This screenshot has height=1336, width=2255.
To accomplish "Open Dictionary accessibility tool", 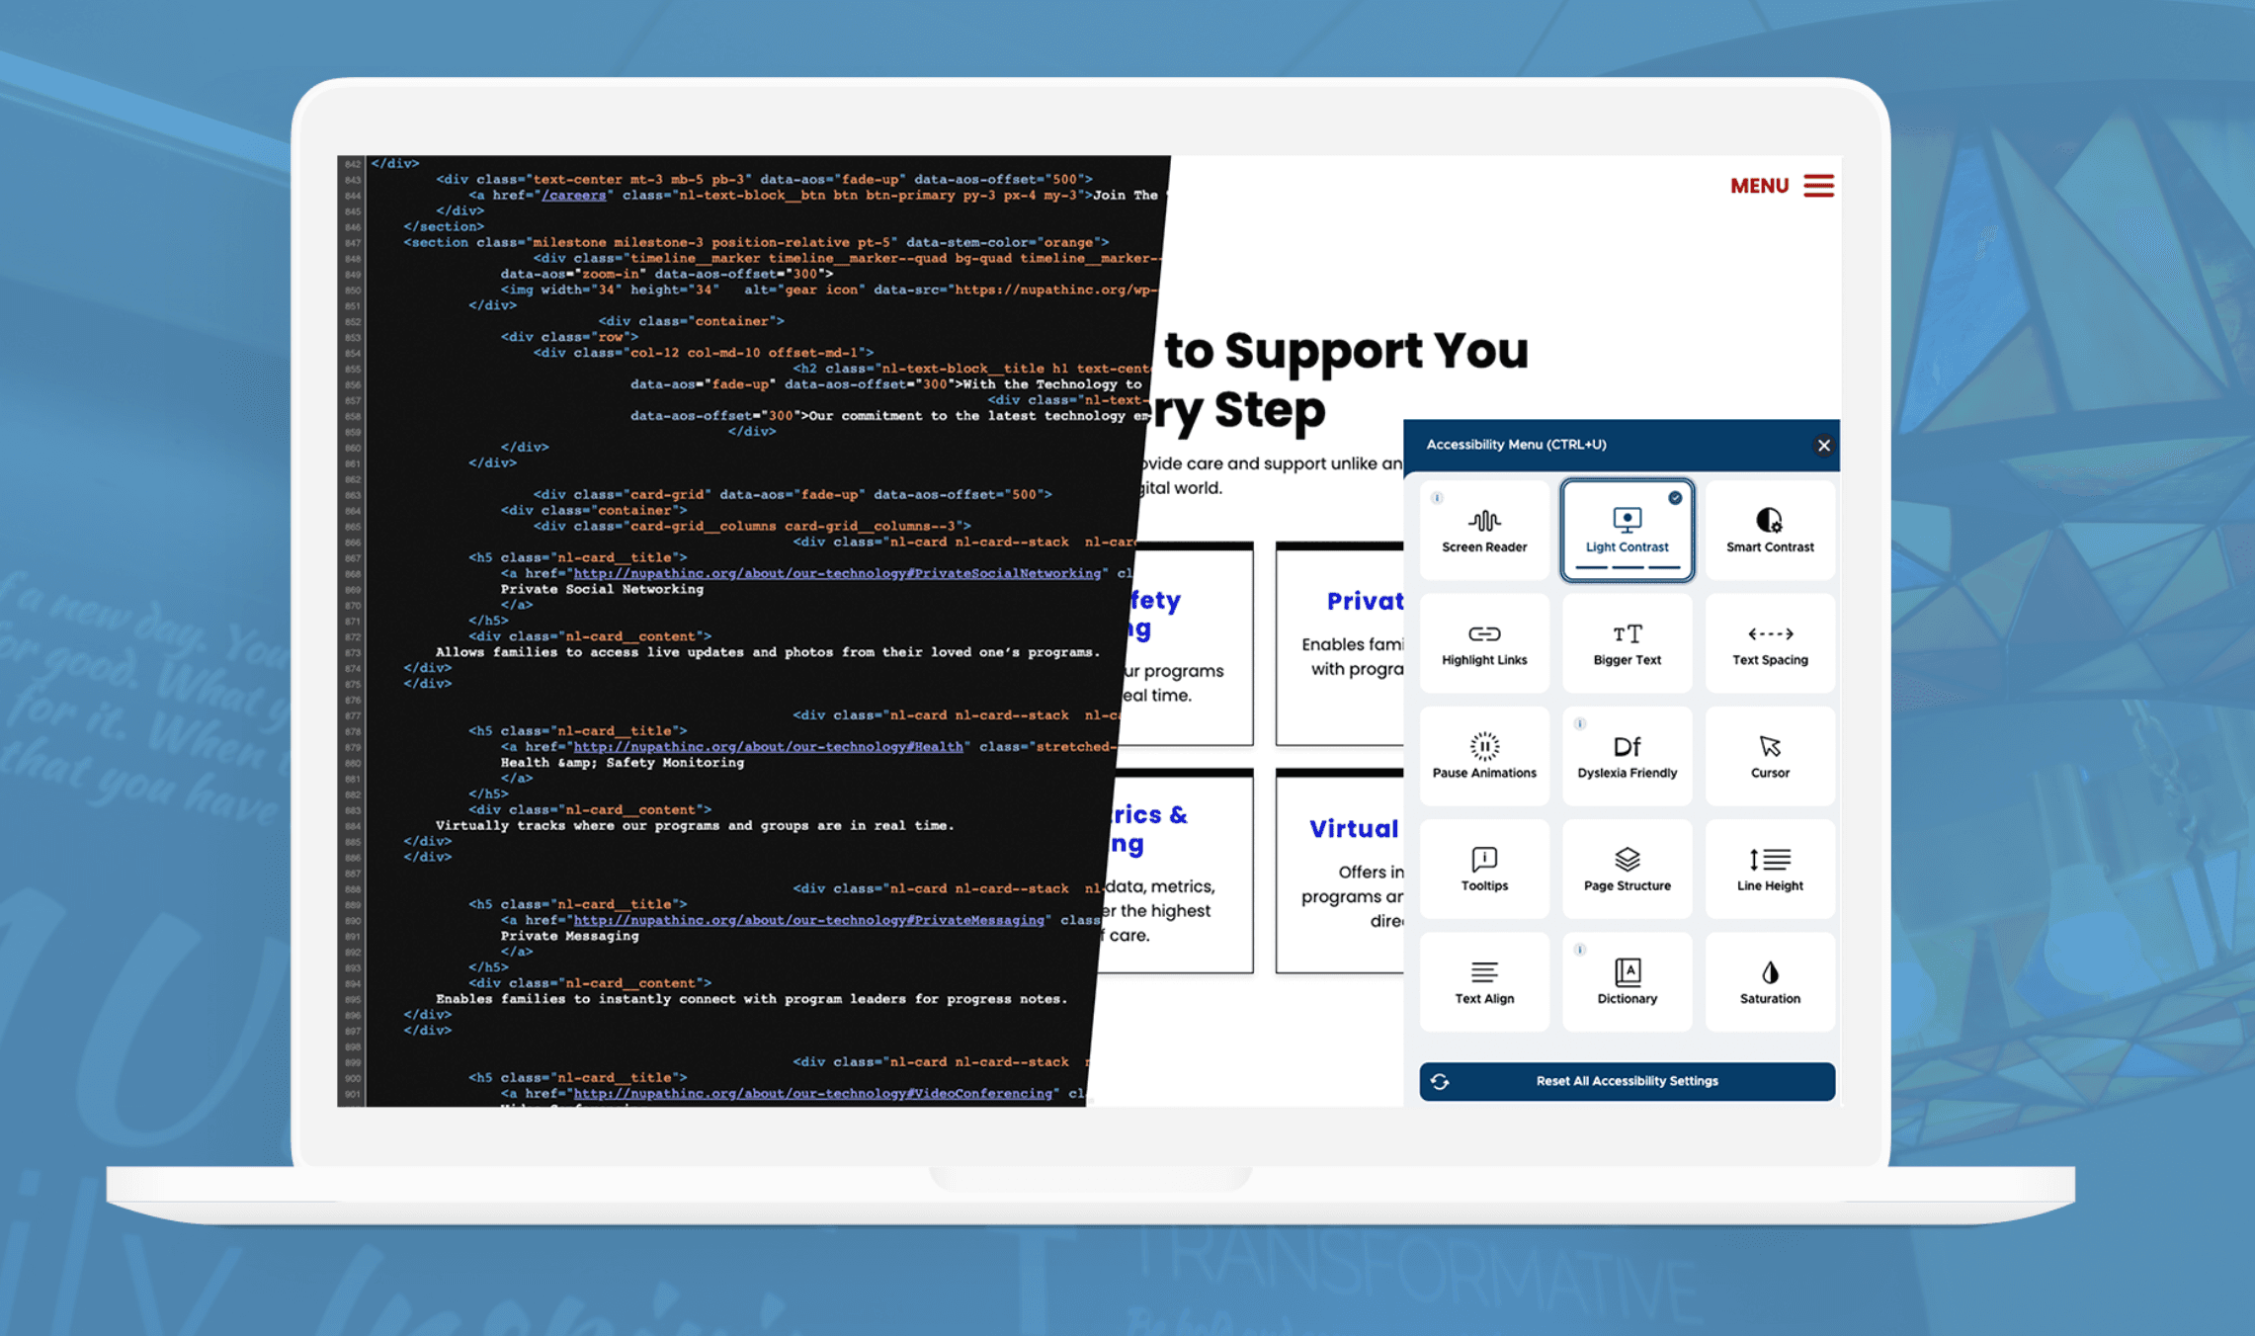I will (x=1626, y=981).
